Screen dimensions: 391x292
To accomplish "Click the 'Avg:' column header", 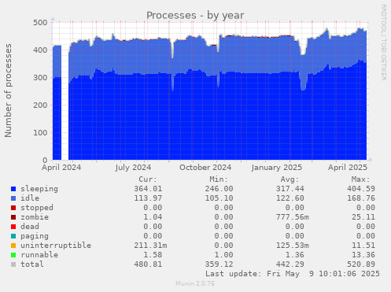I will click(290, 179).
